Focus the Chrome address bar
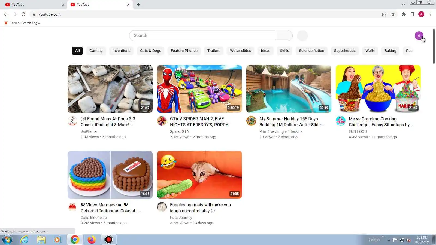The height and width of the screenshot is (245, 436). (x=207, y=14)
